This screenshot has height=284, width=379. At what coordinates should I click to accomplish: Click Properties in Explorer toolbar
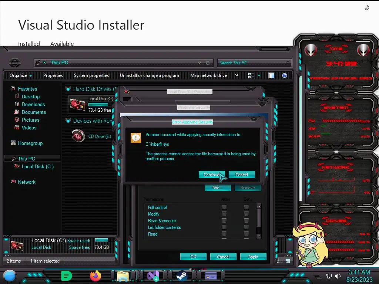click(x=53, y=75)
